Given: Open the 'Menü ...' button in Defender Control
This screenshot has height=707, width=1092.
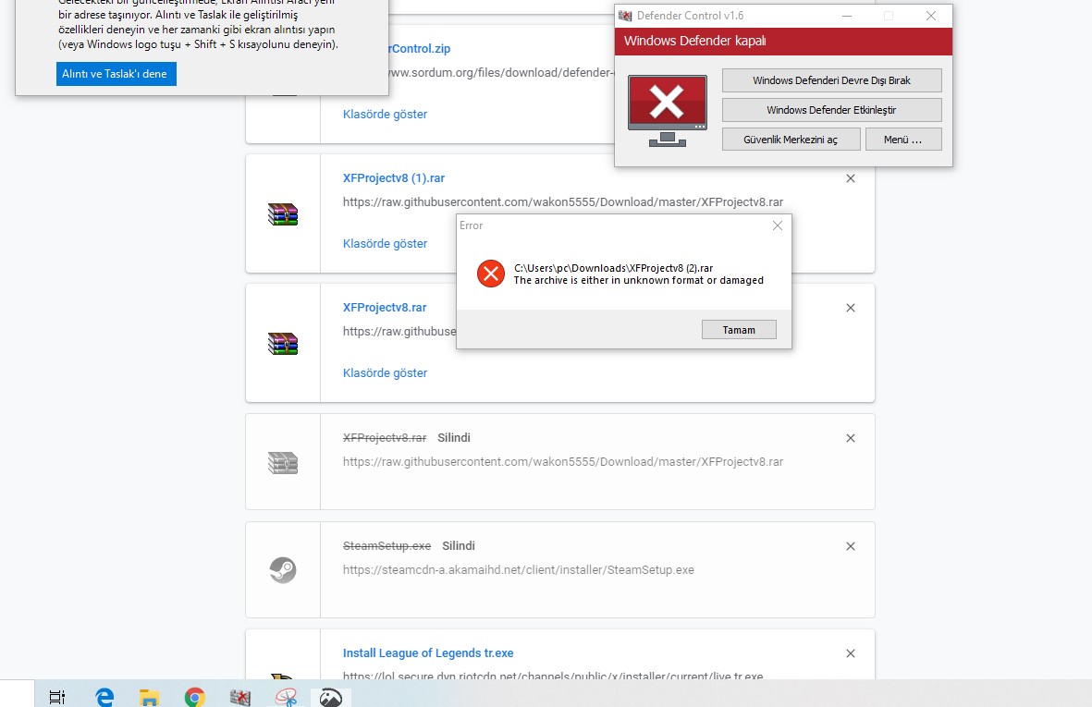Looking at the screenshot, I should pyautogui.click(x=903, y=140).
